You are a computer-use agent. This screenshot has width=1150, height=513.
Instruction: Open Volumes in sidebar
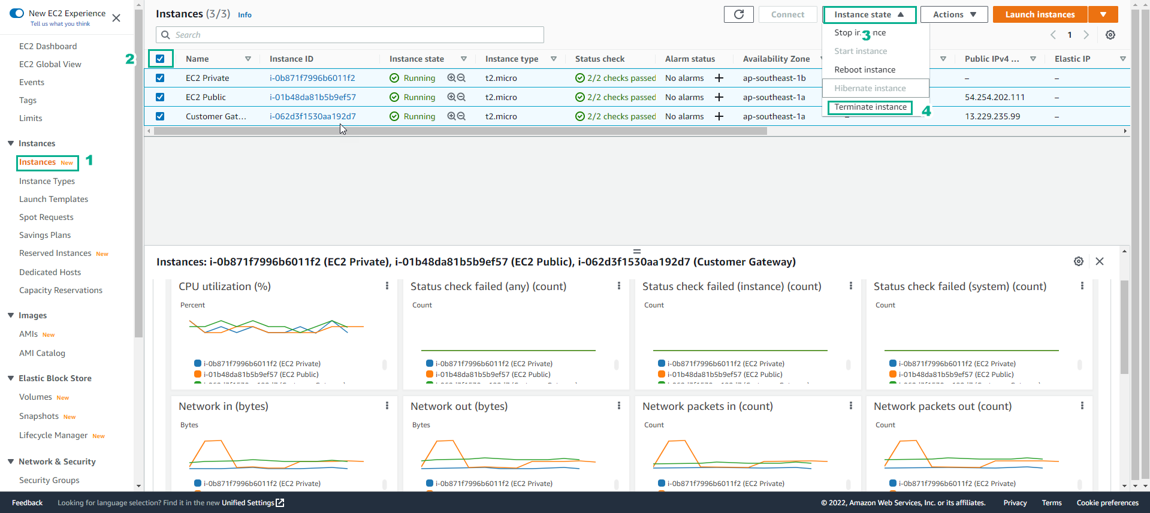35,397
